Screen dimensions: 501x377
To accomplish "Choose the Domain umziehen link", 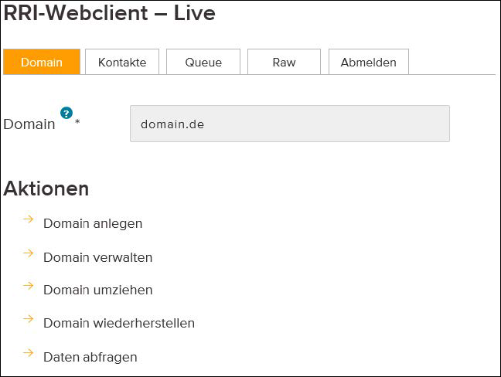I will click(x=97, y=290).
